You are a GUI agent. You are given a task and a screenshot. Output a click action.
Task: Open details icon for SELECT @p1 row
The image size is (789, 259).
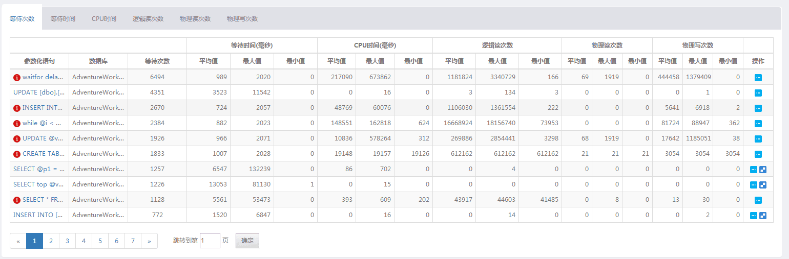click(754, 170)
